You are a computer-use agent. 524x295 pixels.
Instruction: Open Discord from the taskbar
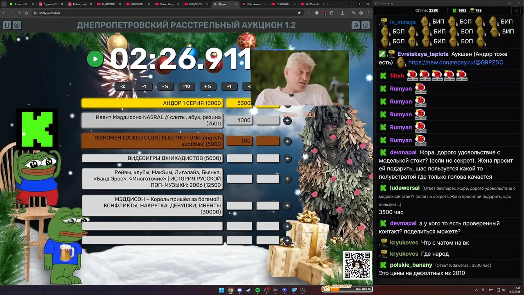239,290
